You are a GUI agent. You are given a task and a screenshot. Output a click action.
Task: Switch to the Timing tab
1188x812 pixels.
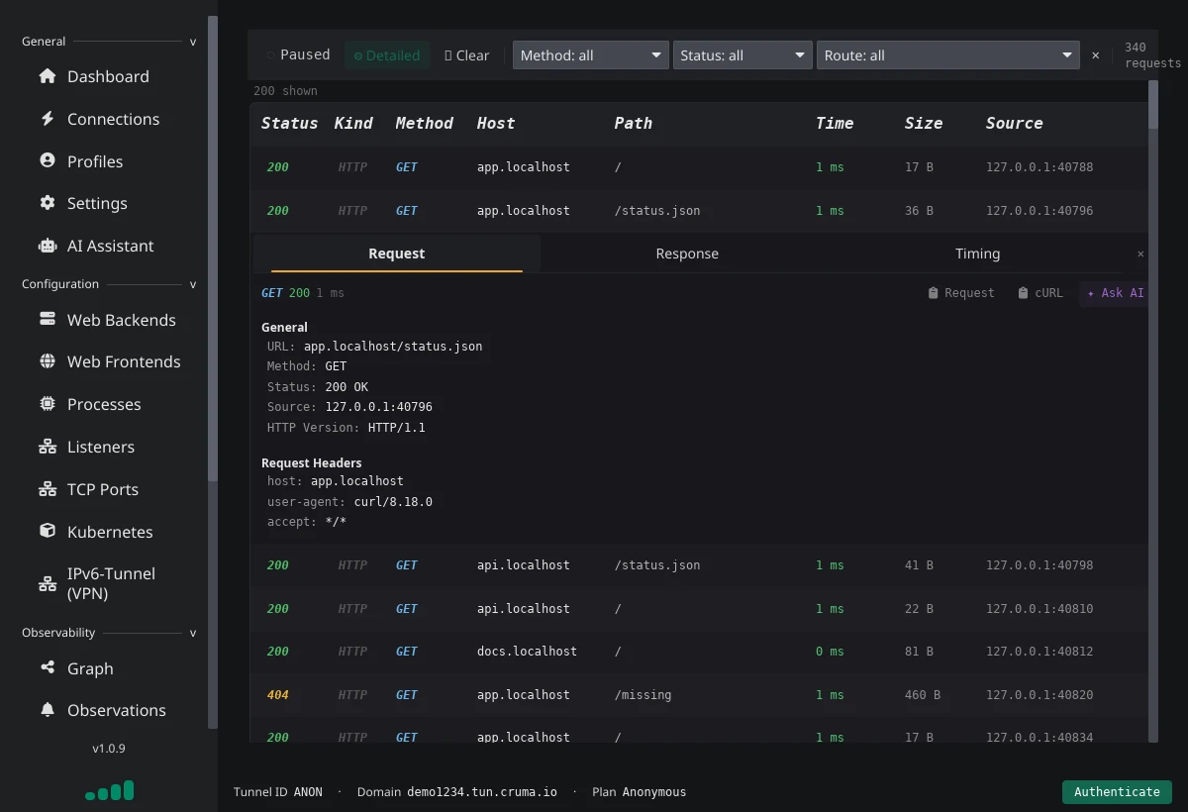[x=977, y=254]
